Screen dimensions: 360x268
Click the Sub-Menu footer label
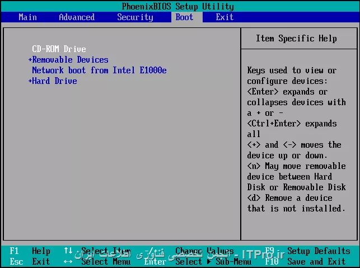[x=233, y=262]
